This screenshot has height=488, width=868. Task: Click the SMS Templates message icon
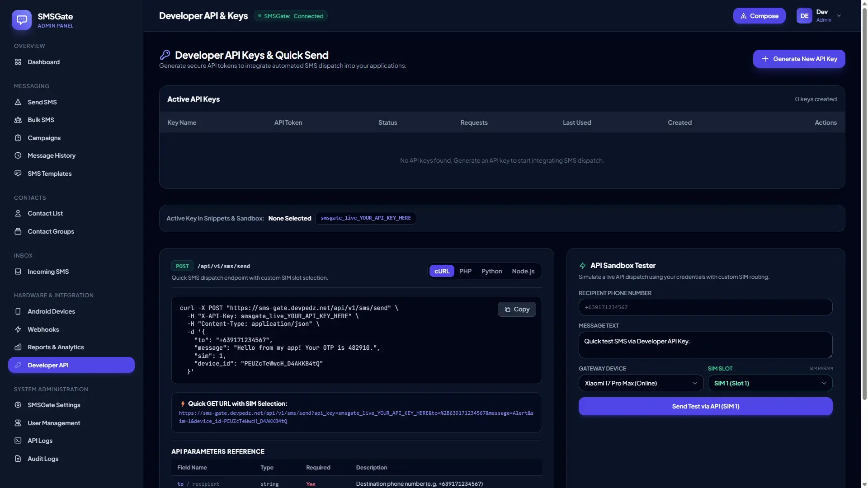click(18, 174)
